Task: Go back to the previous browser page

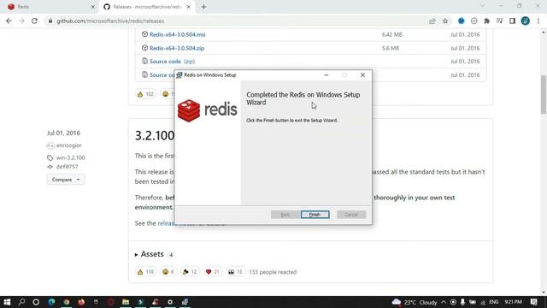Action: [x=9, y=21]
